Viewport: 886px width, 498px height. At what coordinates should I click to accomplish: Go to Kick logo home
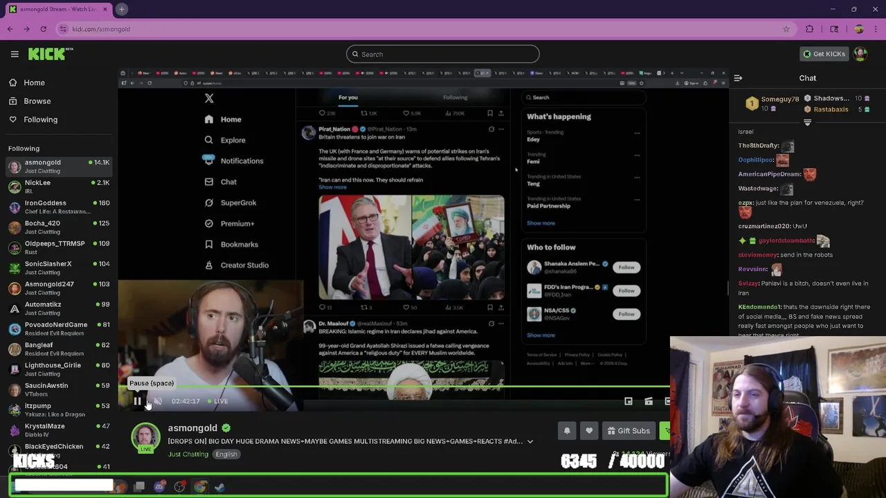coord(51,54)
